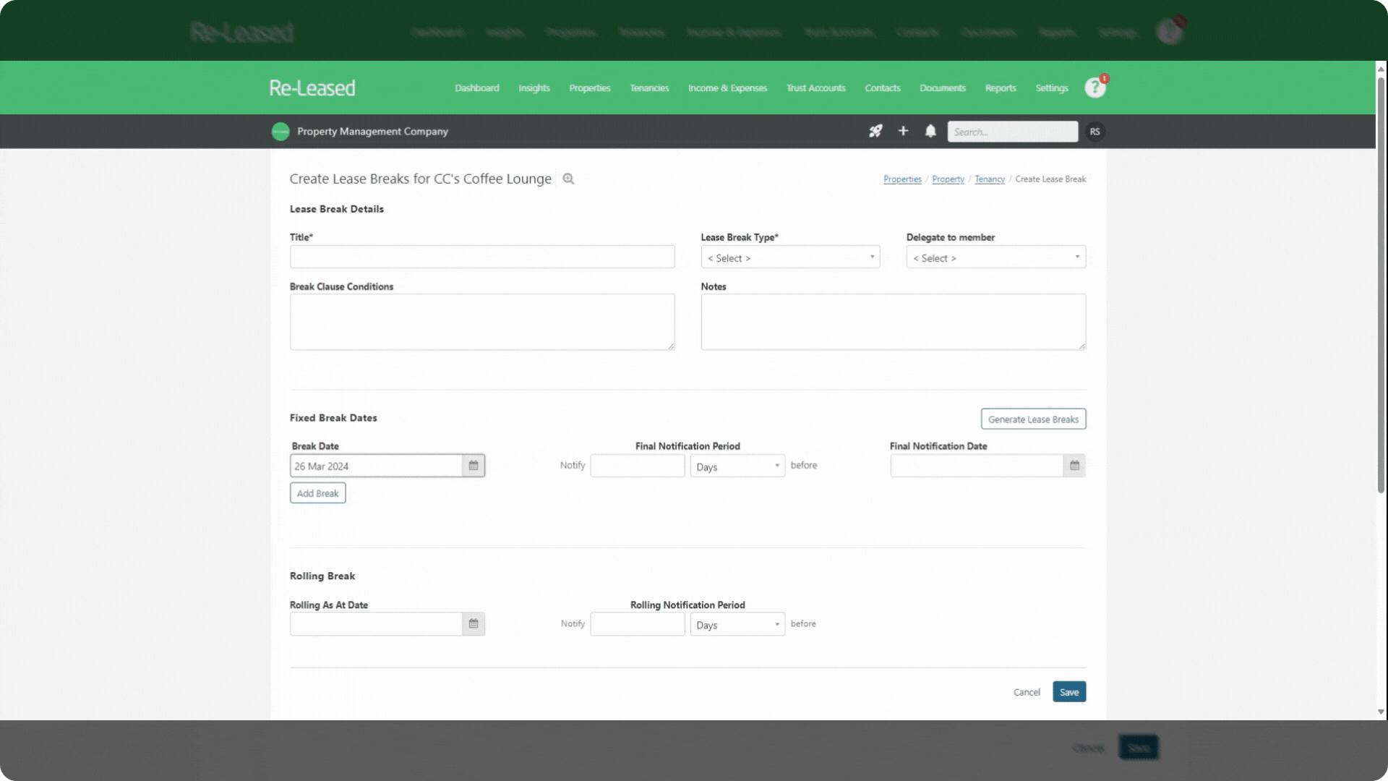Image resolution: width=1388 pixels, height=781 pixels.
Task: Click the Notes textarea resize handle
Action: (x=1082, y=347)
